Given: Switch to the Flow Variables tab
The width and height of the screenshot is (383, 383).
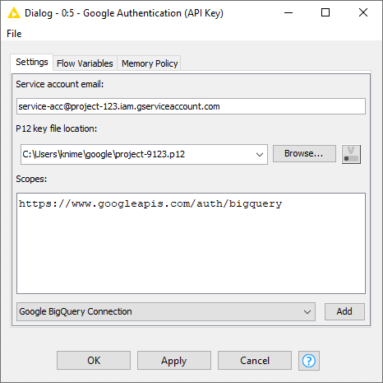Looking at the screenshot, I should pyautogui.click(x=85, y=63).
